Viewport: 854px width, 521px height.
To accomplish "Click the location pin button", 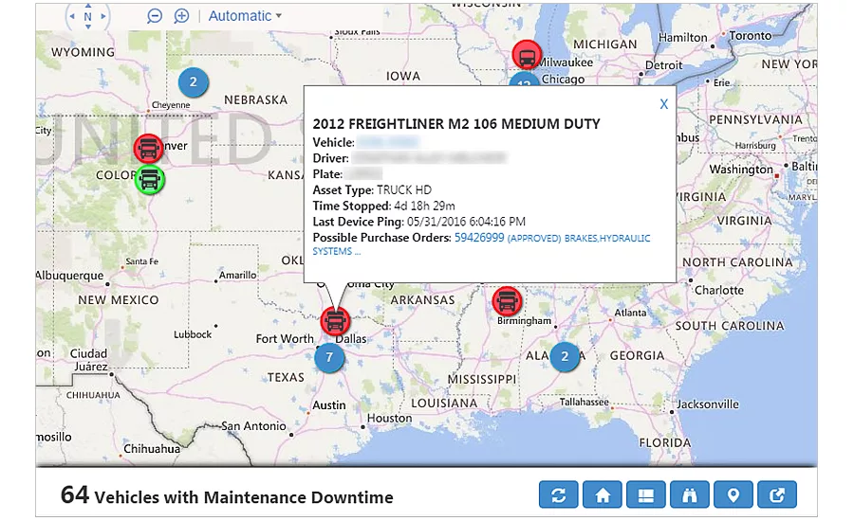I will pyautogui.click(x=733, y=494).
